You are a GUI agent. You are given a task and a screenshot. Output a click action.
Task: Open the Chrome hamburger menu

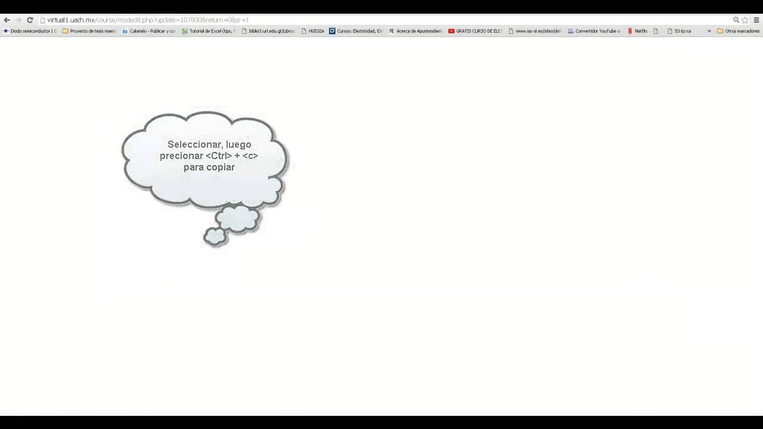[x=756, y=20]
